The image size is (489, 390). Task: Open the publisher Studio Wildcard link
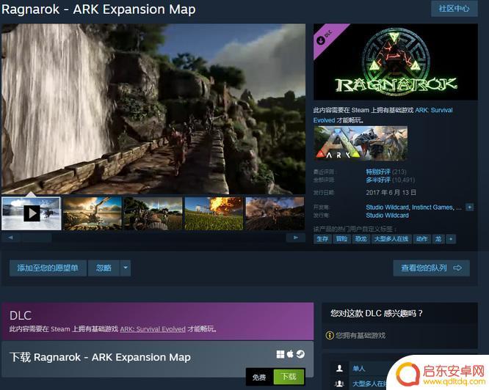pos(387,216)
